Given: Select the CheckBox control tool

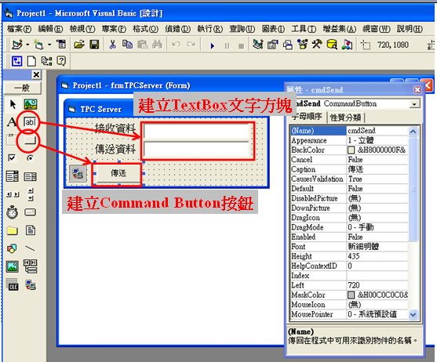Looking at the screenshot, I should (x=12, y=157).
